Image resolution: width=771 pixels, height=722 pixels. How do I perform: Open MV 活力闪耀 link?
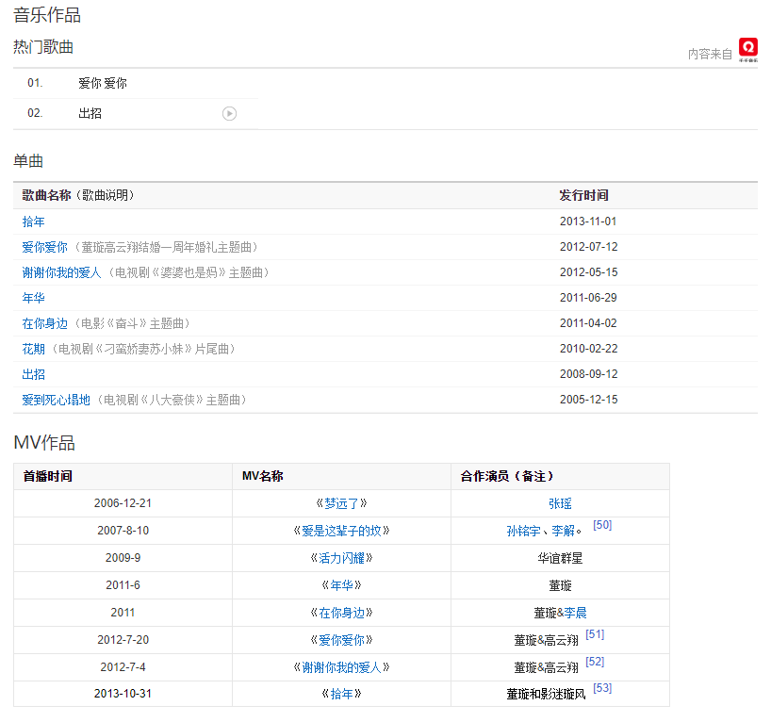pyautogui.click(x=341, y=558)
